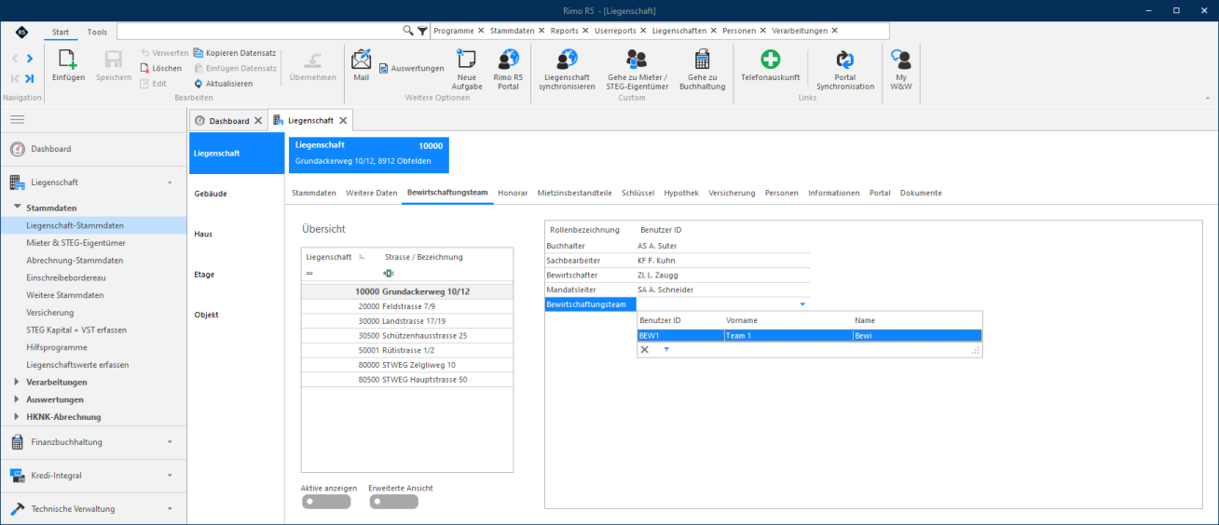Navigate to next record arrow
1219x525 pixels.
pyautogui.click(x=30, y=58)
